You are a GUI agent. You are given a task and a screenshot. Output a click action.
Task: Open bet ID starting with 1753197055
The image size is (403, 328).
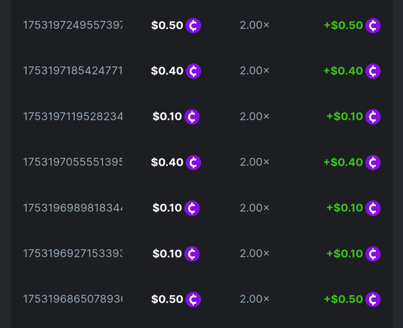73,162
